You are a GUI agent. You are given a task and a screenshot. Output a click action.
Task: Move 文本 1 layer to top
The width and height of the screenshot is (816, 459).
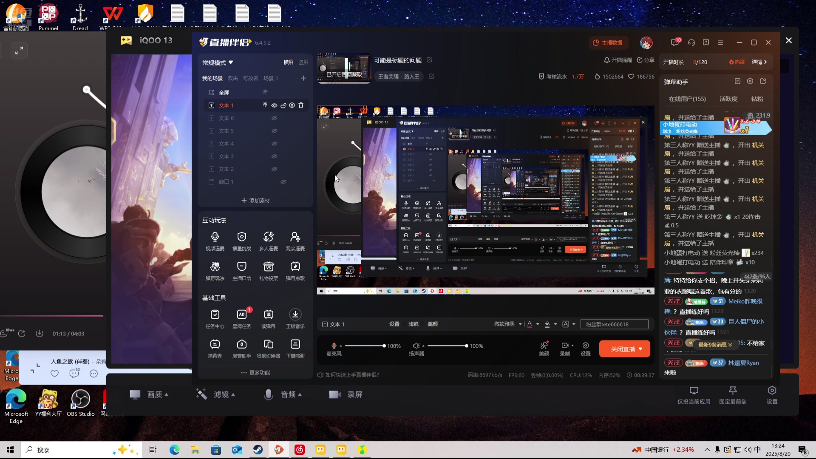click(x=265, y=105)
